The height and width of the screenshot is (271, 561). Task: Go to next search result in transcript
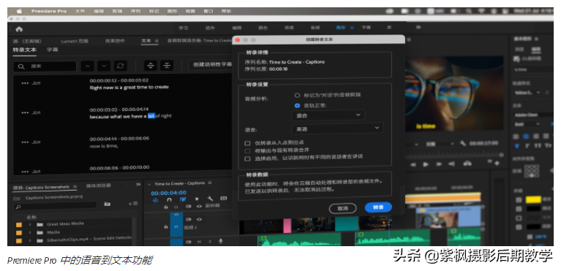pyautogui.click(x=104, y=66)
